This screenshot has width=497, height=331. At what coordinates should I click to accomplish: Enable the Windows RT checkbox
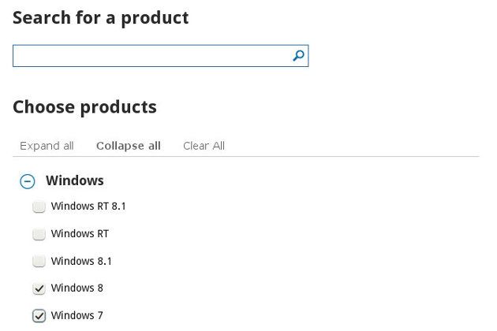point(39,234)
